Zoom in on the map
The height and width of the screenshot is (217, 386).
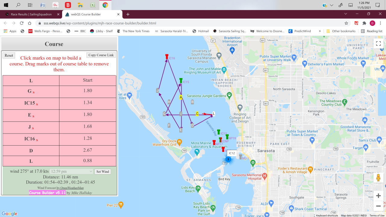point(378,196)
